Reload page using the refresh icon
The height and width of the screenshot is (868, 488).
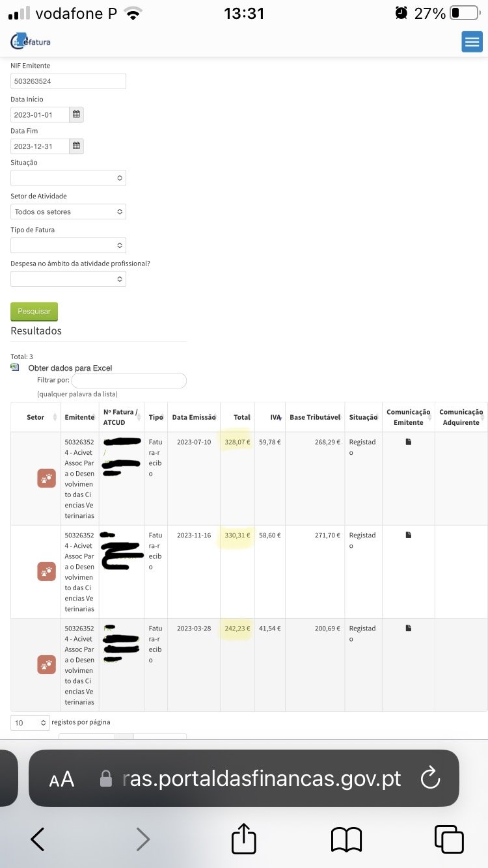pos(430,778)
